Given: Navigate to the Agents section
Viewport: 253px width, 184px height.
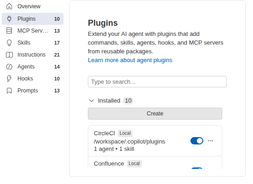Looking at the screenshot, I should tap(33, 67).
